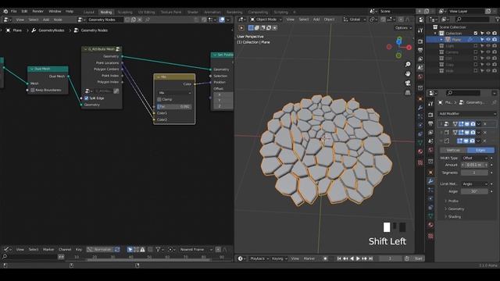Toggle Split Edge checkbox in Attribute Mesh node
The height and width of the screenshot is (281, 500).
coord(87,98)
